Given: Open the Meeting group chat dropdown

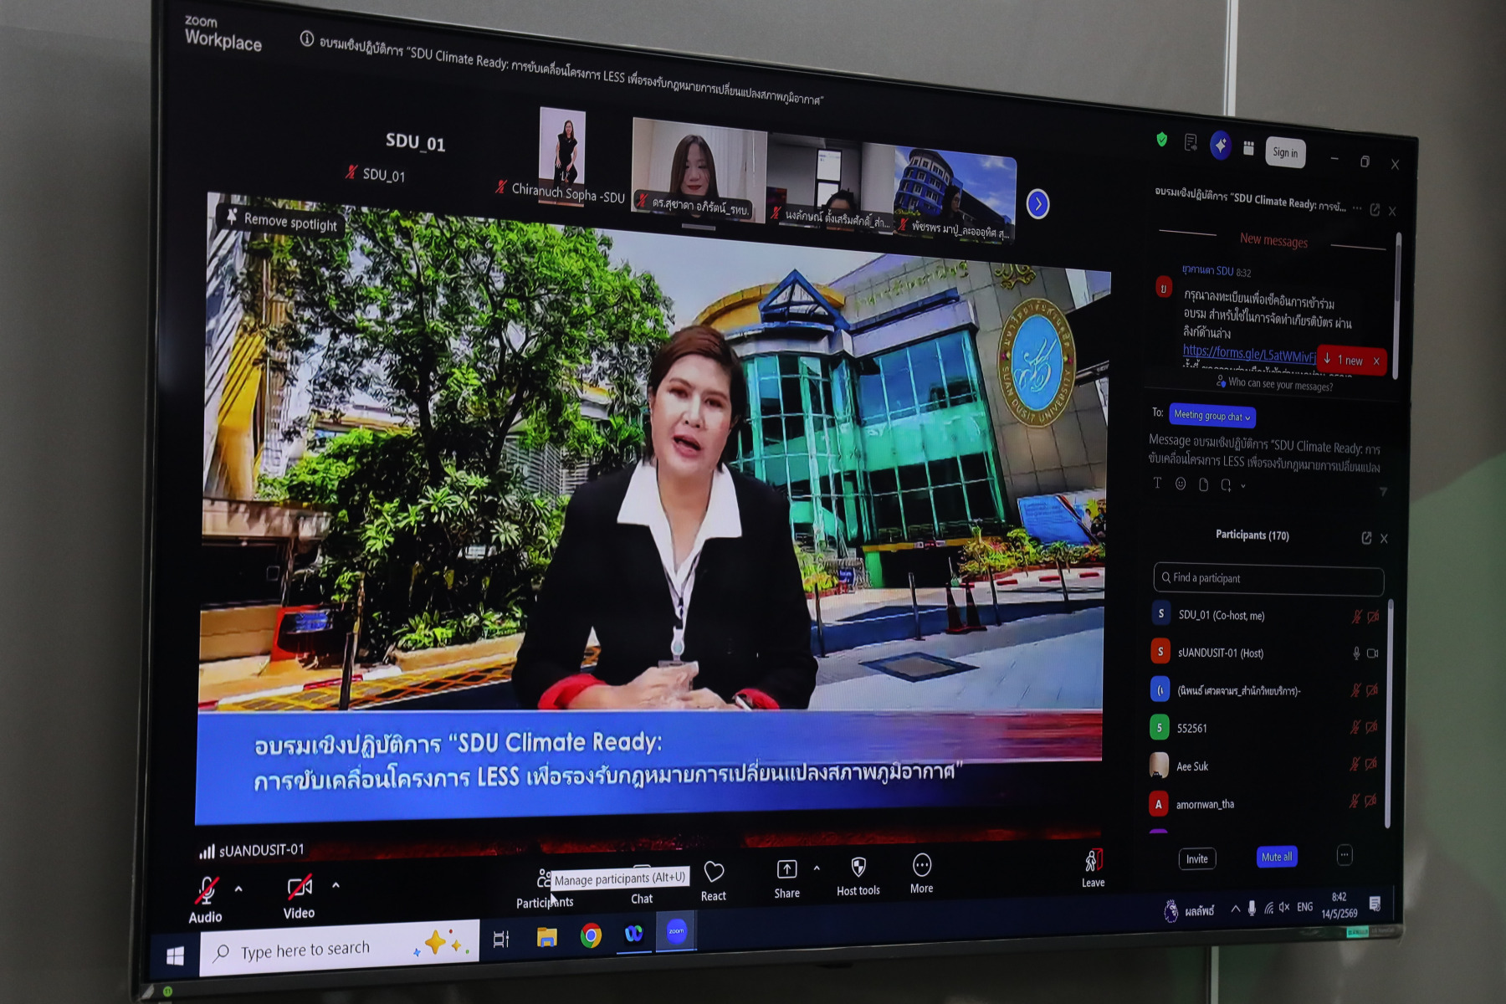Looking at the screenshot, I should (x=1212, y=416).
